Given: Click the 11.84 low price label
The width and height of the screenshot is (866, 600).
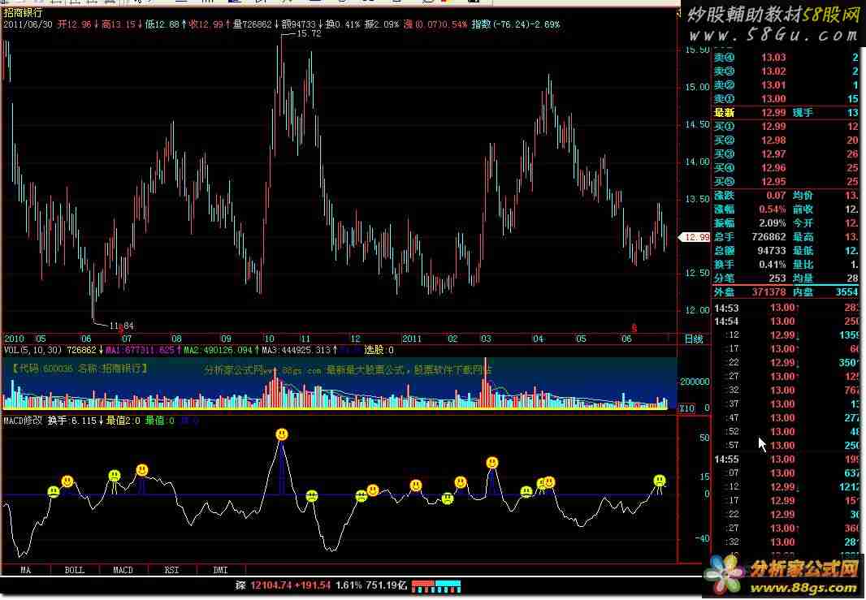Looking at the screenshot, I should pos(122,326).
